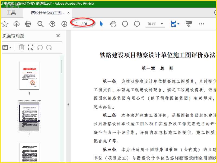Click the 页面缩略图 panel title
This screenshot has width=217, height=163.
point(13,36)
